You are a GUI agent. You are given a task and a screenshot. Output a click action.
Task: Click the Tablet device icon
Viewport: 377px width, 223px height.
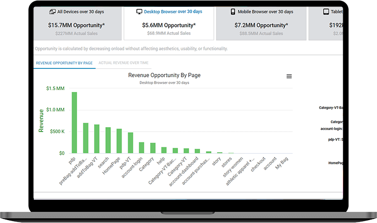(326, 12)
